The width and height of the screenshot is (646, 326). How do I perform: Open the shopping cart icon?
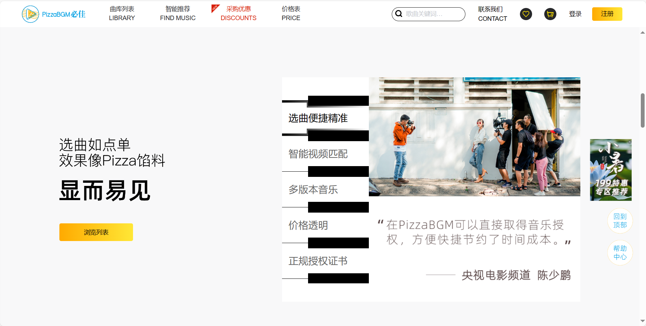pyautogui.click(x=550, y=14)
